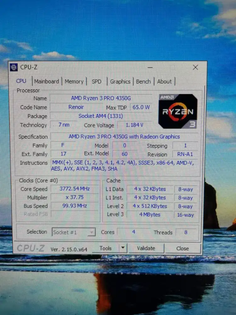Click the Core Voltage value 1.184 V
236x315 pixels.
tap(134, 125)
